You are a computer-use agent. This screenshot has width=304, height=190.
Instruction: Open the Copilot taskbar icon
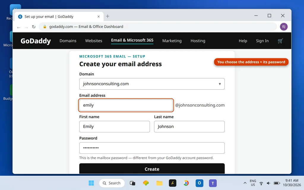click(146, 183)
